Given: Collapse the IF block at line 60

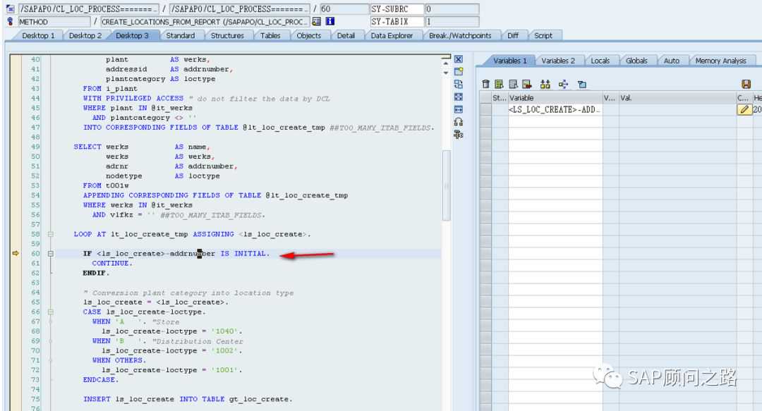Looking at the screenshot, I should coord(50,254).
